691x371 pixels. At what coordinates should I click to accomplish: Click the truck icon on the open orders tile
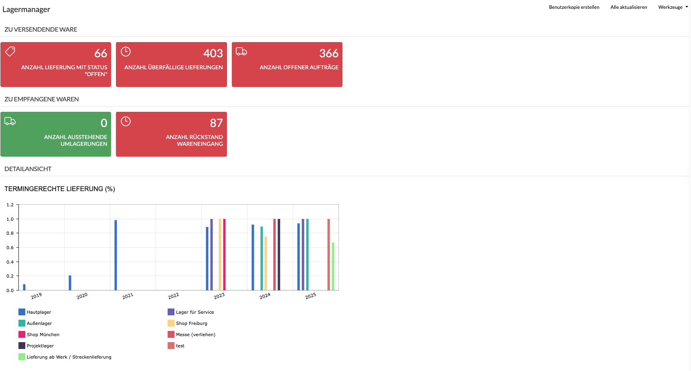(241, 51)
